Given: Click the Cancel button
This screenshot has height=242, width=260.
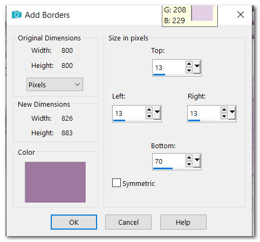Looking at the screenshot, I should pyautogui.click(x=128, y=222).
